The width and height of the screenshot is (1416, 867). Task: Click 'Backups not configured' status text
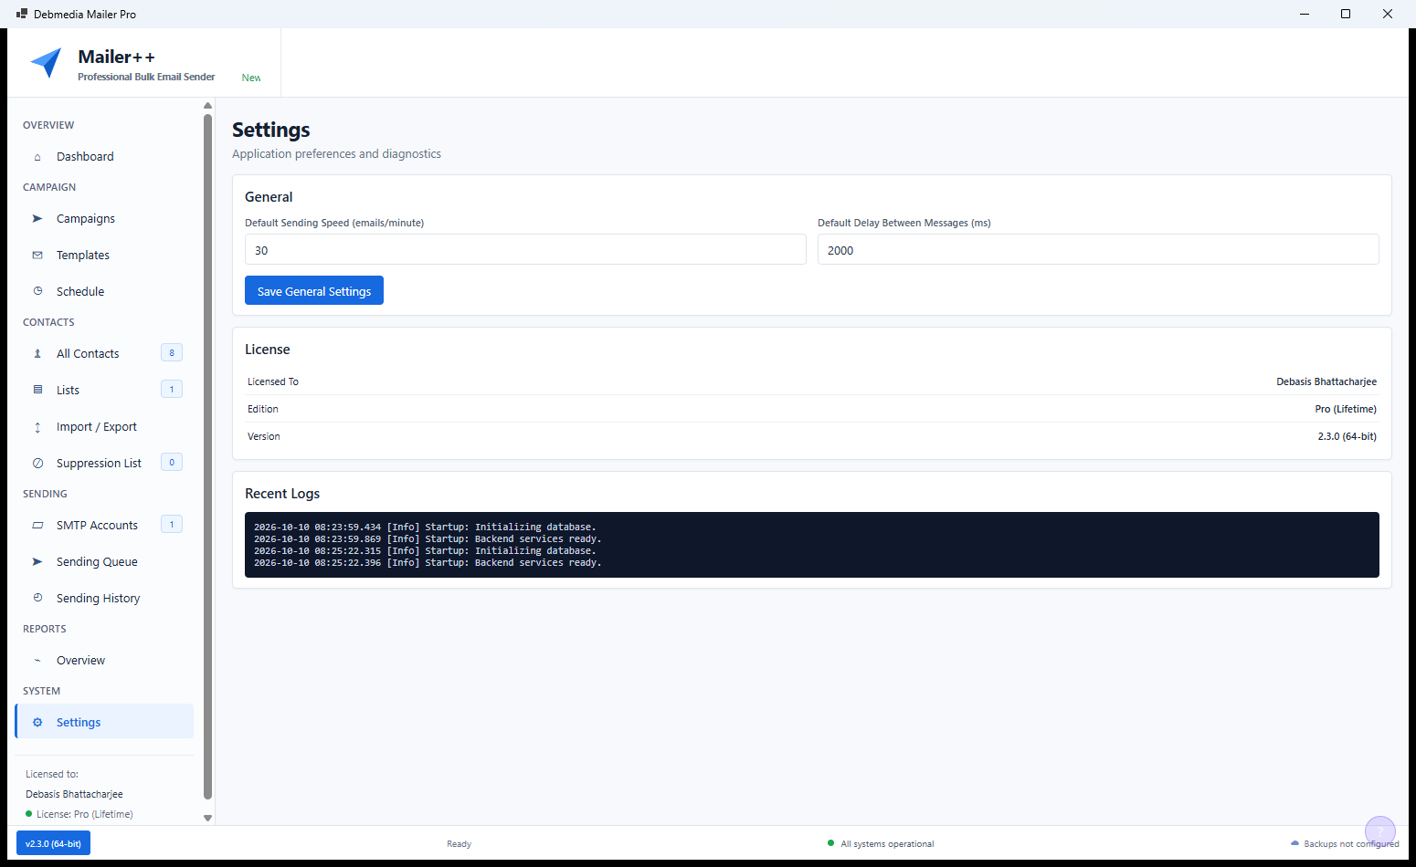pos(1351,844)
